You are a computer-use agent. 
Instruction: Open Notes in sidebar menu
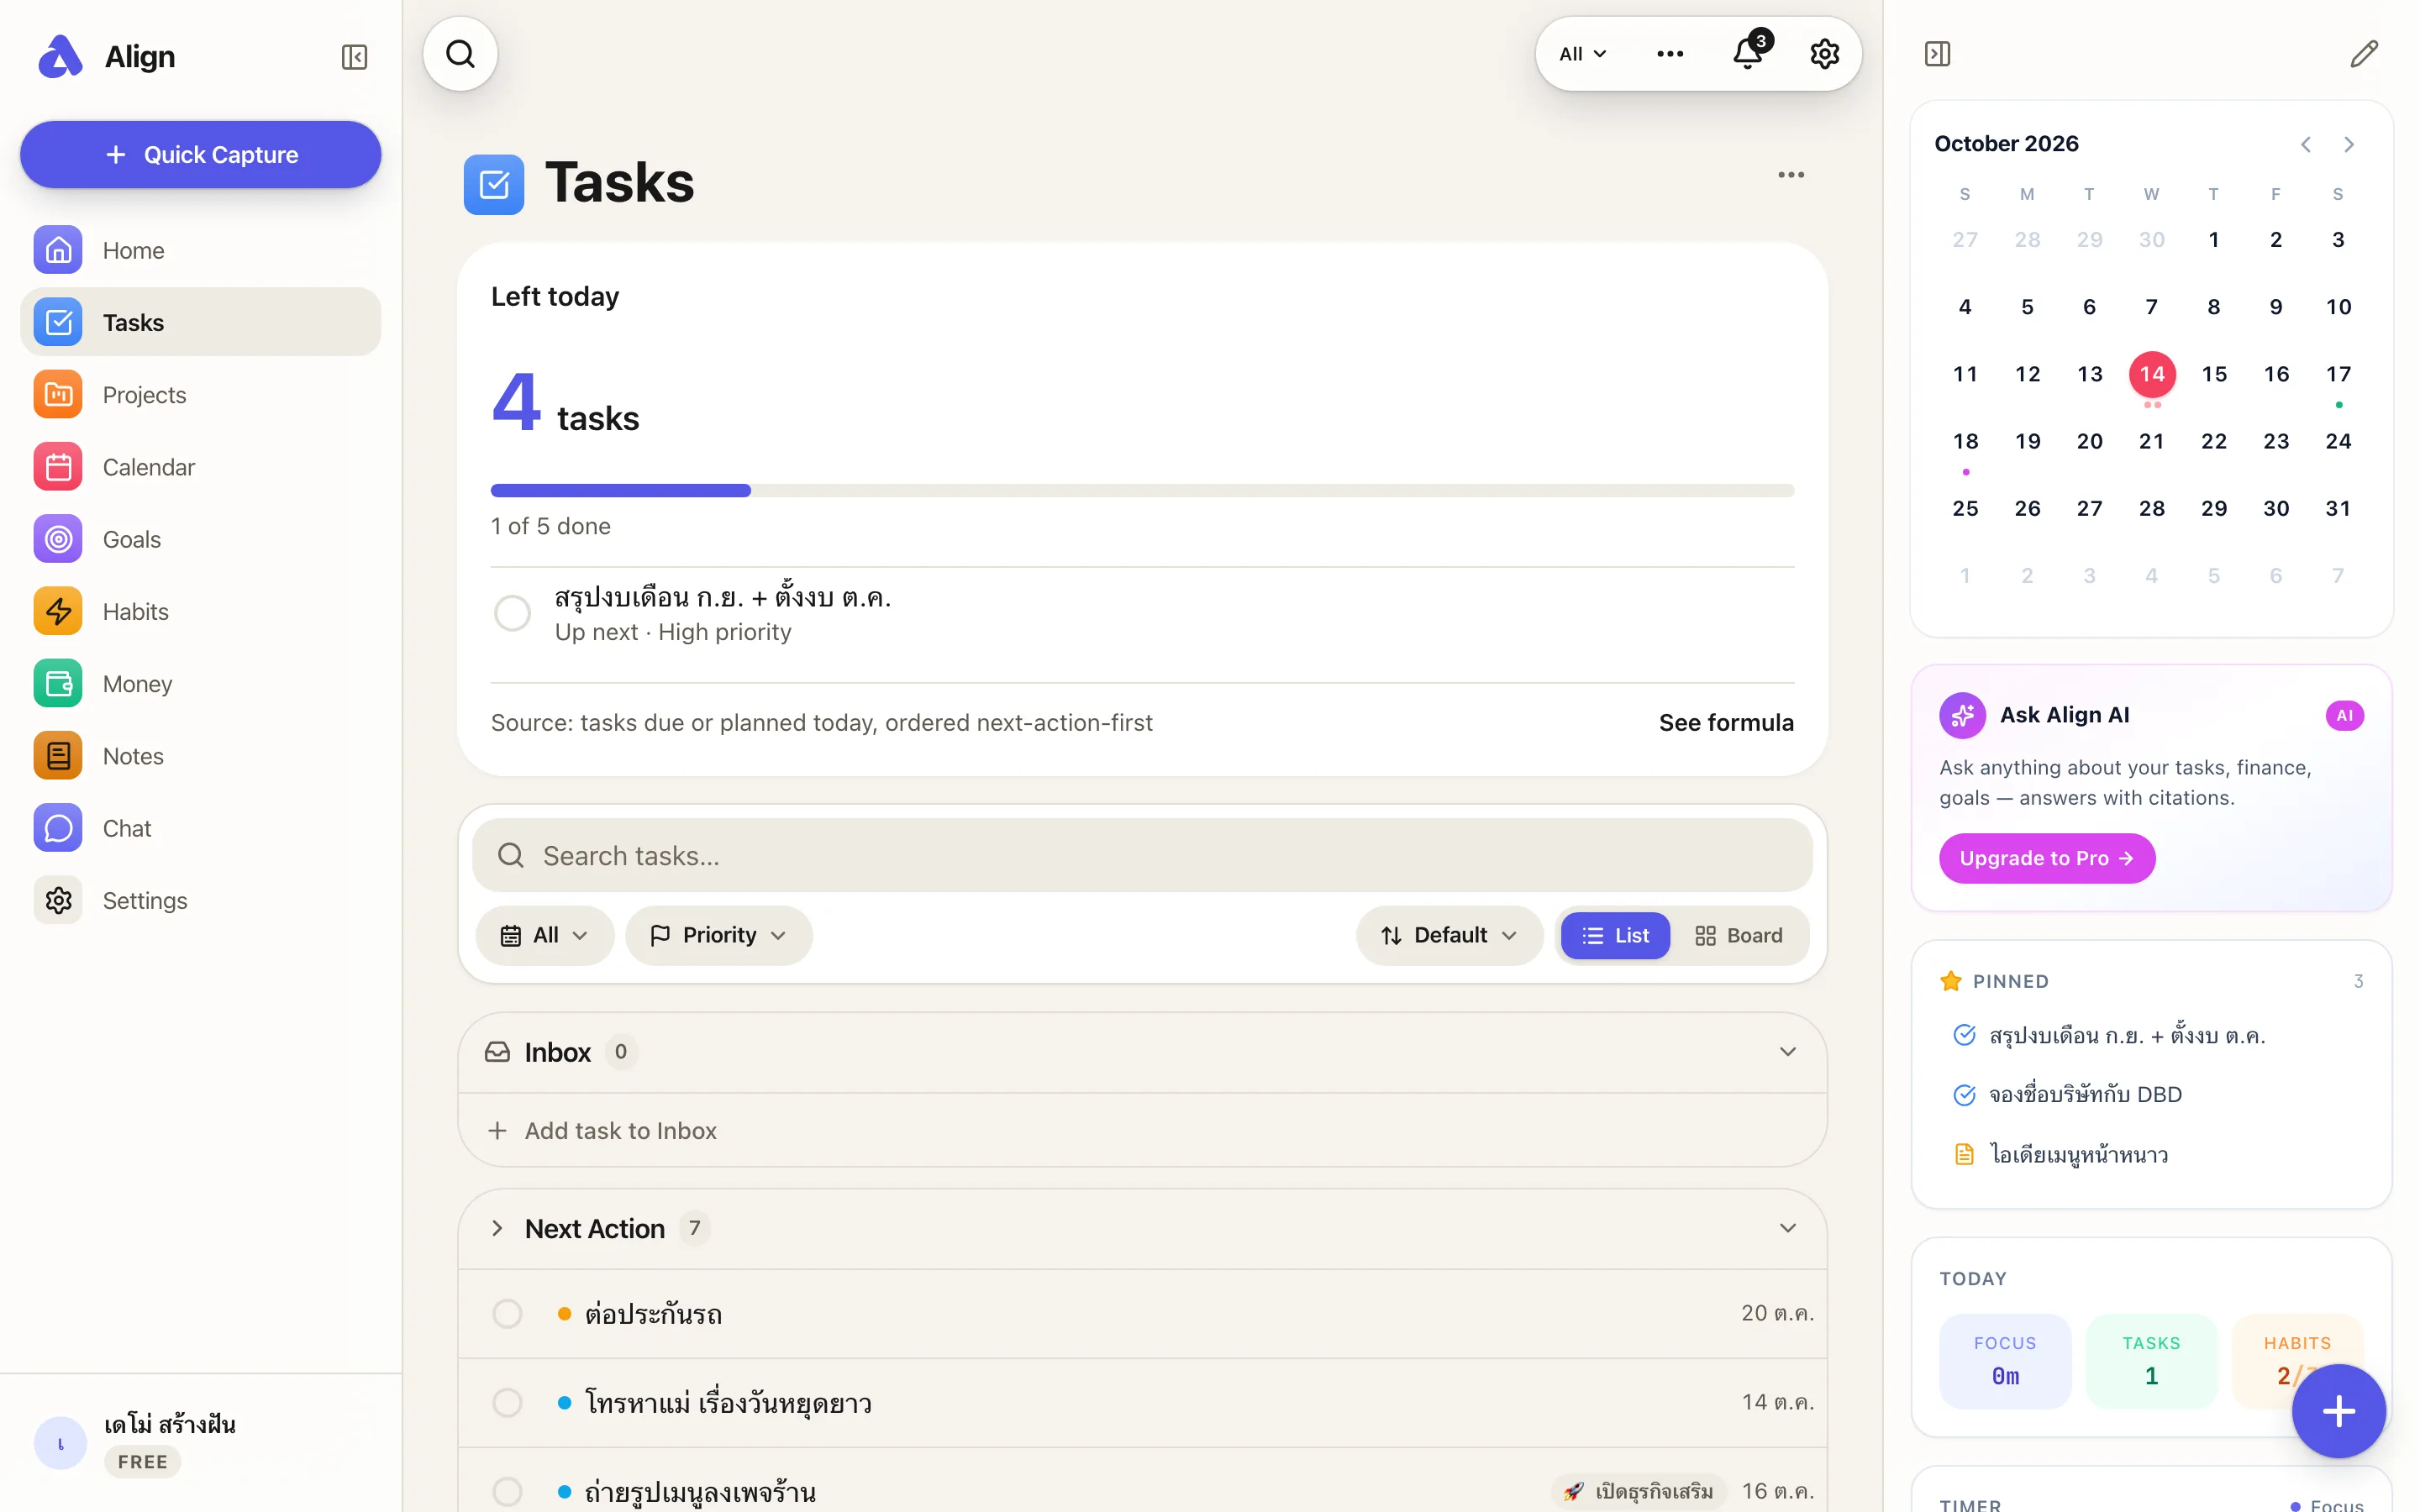pyautogui.click(x=200, y=756)
